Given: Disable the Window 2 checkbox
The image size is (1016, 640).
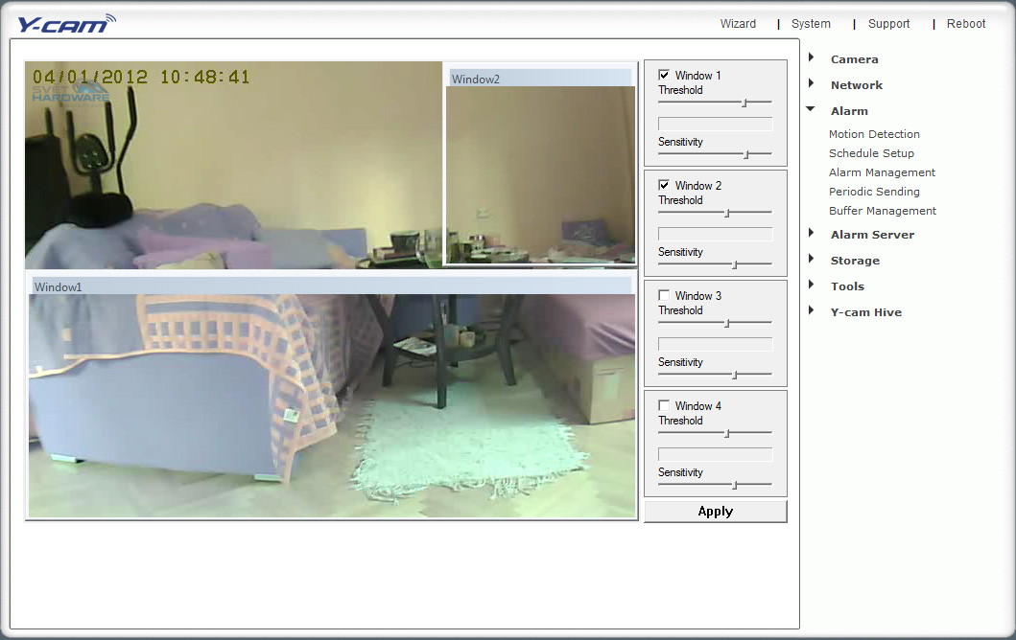Looking at the screenshot, I should [x=664, y=186].
